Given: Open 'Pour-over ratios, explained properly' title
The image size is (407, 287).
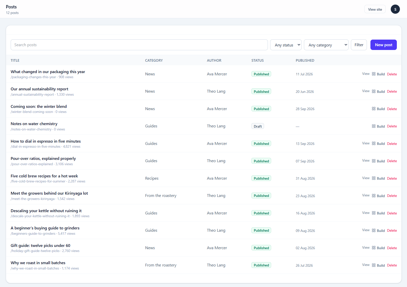Looking at the screenshot, I should [x=43, y=159].
